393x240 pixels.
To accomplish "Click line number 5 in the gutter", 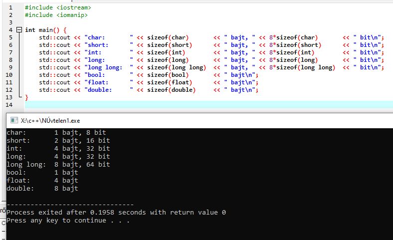I will (10, 37).
